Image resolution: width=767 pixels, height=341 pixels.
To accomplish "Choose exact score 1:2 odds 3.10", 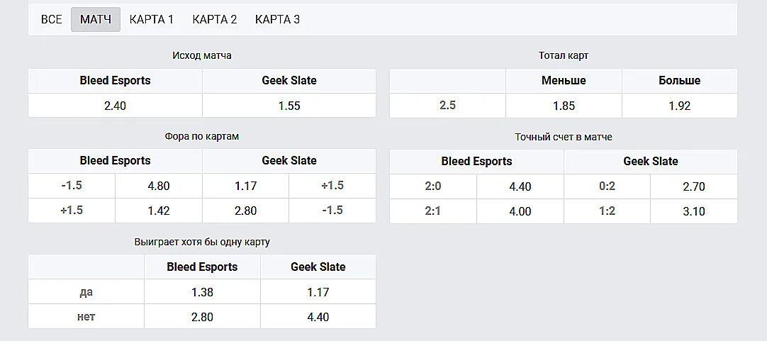I will point(693,211).
